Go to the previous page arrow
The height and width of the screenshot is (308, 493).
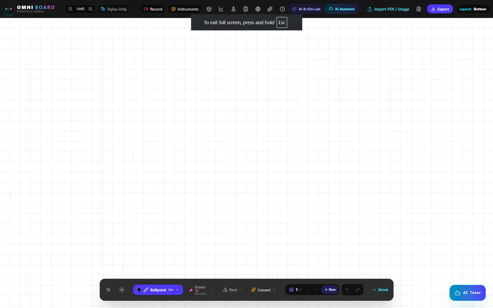click(x=309, y=290)
